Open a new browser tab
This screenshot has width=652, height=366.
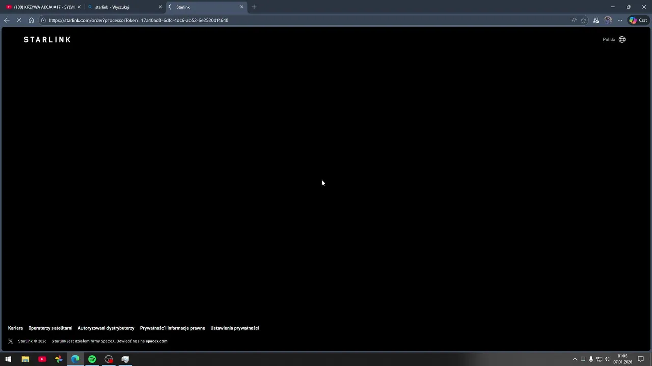pos(254,7)
